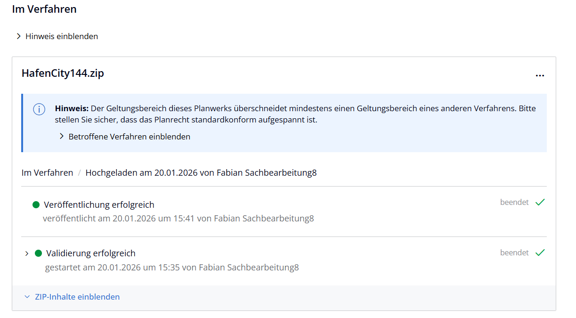576x318 pixels.
Task: Click the green dot beside Veröffentlichung erfolgreich
Action: pyautogui.click(x=36, y=205)
